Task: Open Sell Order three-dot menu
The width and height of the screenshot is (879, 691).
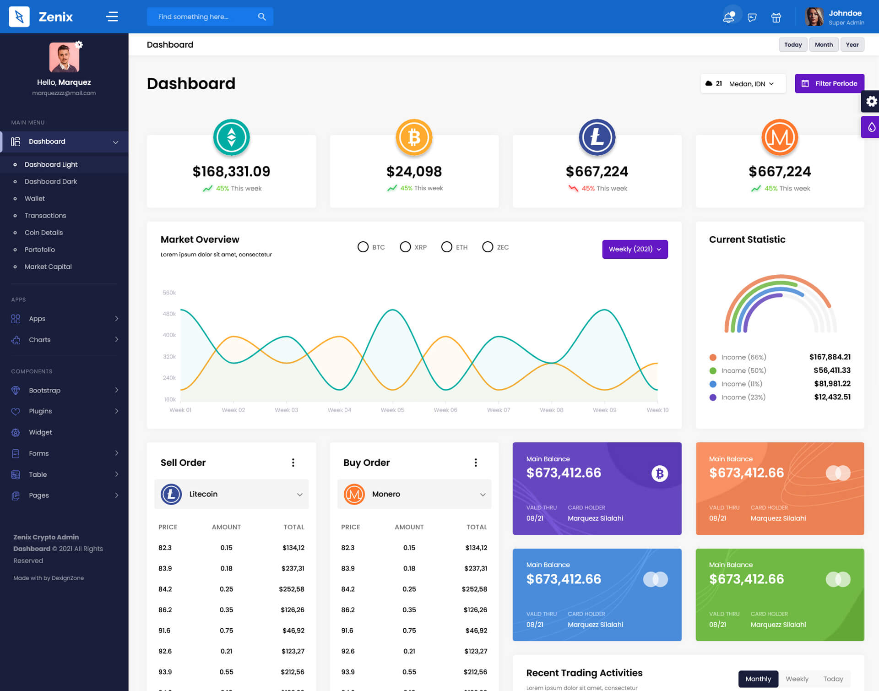Action: pyautogui.click(x=293, y=462)
